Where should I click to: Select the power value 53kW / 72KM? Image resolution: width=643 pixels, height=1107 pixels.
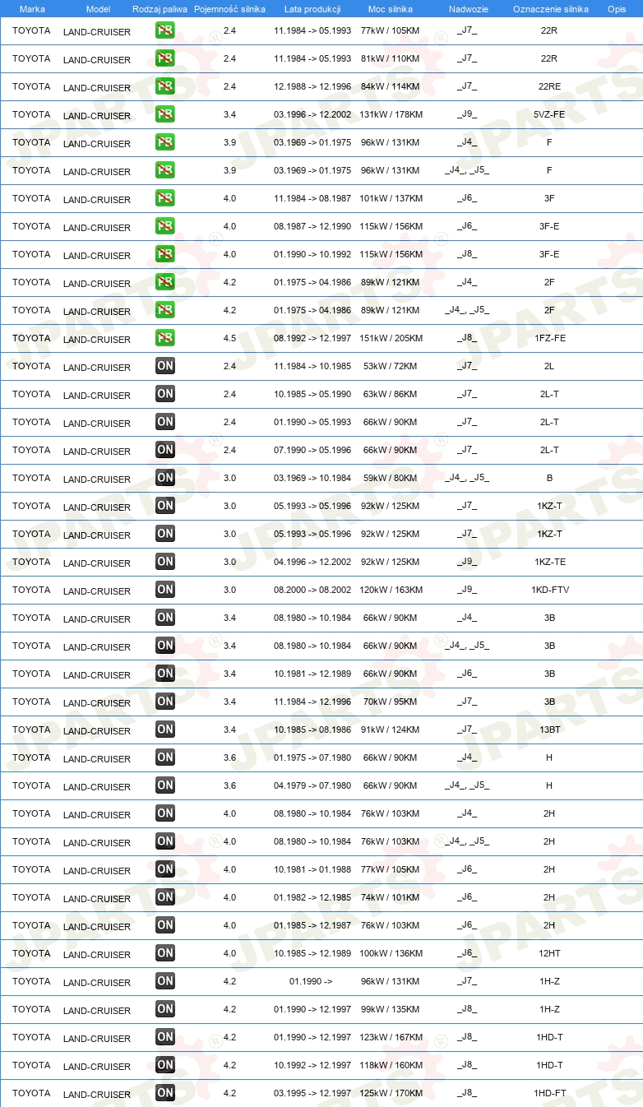pos(391,366)
